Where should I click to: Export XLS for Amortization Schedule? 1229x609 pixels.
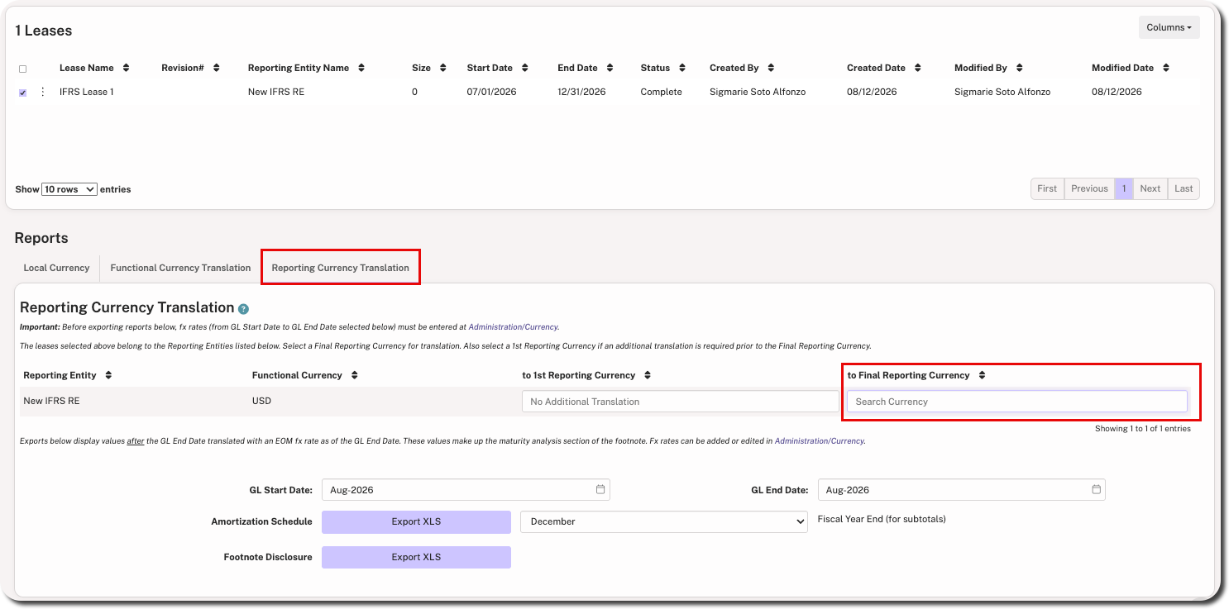[x=416, y=521]
